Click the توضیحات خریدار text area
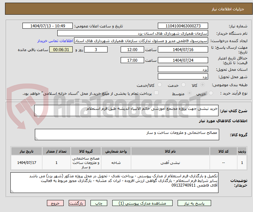This screenshot has height=212, width=253. pyautogui.click(x=114, y=183)
